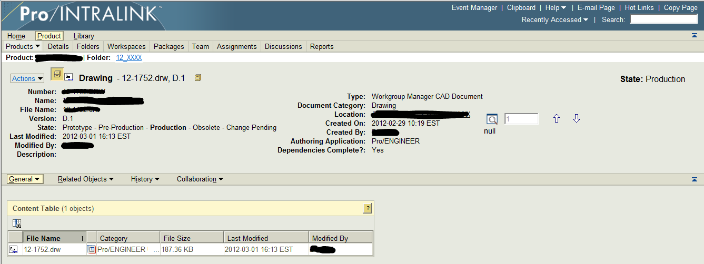The height and width of the screenshot is (264, 704).
Task: Open the Folders sub-tab
Action: 88,46
